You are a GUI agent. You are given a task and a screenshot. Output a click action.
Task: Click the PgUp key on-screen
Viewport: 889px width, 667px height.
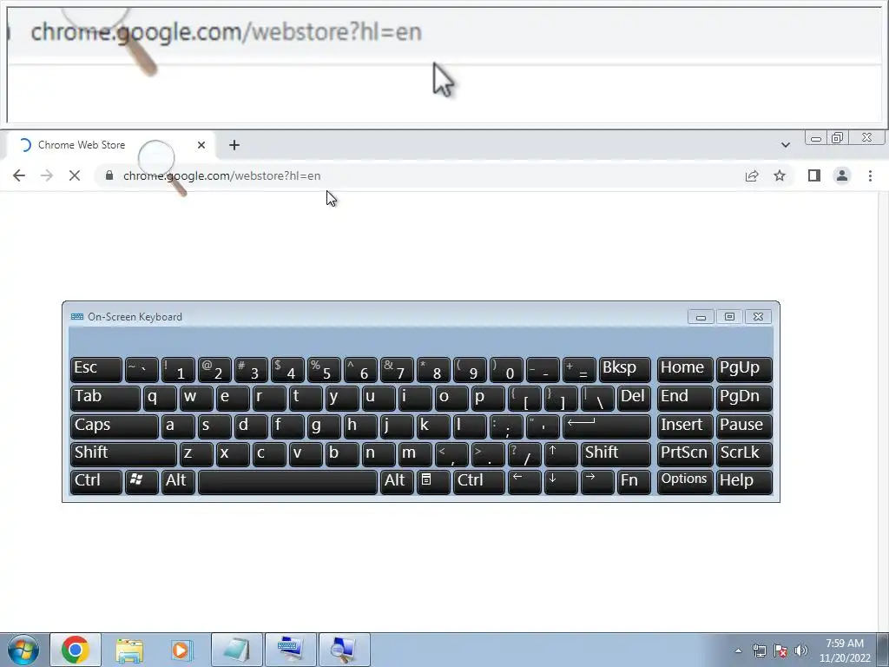[744, 370]
